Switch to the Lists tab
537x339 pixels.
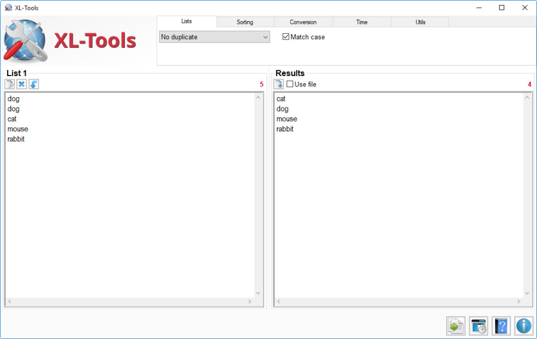coord(187,21)
